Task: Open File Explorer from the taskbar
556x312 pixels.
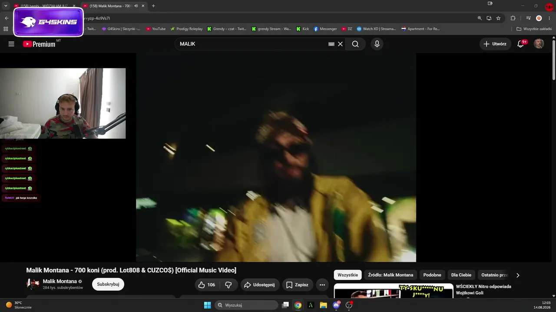Action: [323, 305]
